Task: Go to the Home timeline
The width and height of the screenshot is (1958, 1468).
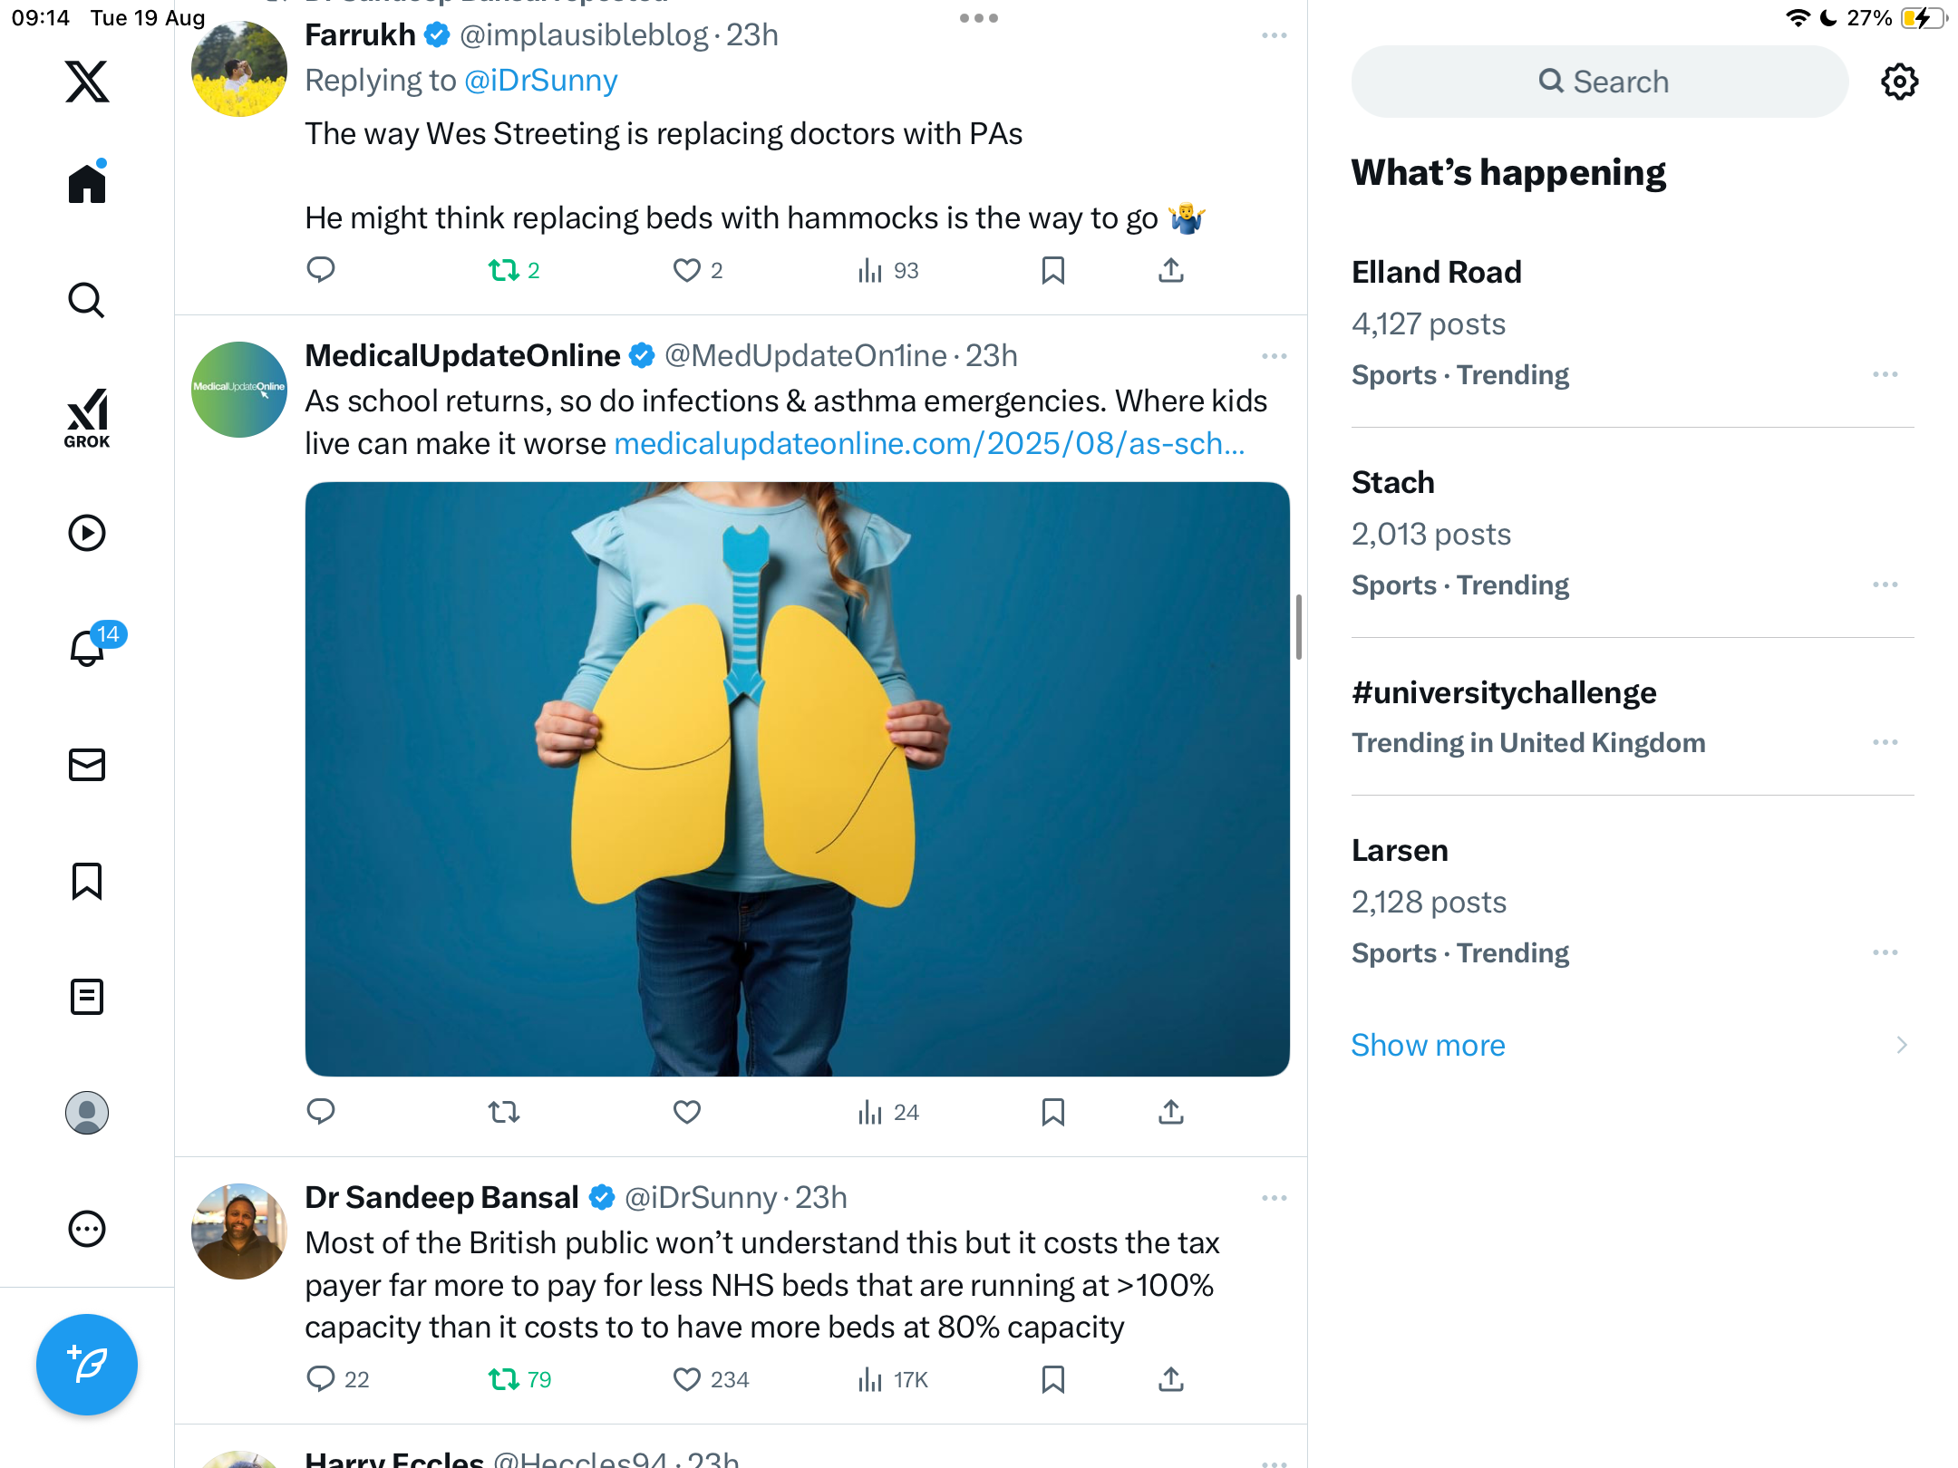Action: pos(87,184)
